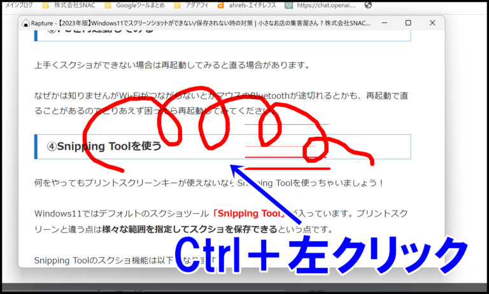Image resolution: width=489 pixels, height=294 pixels.
Task: Expand the 株式会社SNAC bookmark folder
Action: coord(66,4)
